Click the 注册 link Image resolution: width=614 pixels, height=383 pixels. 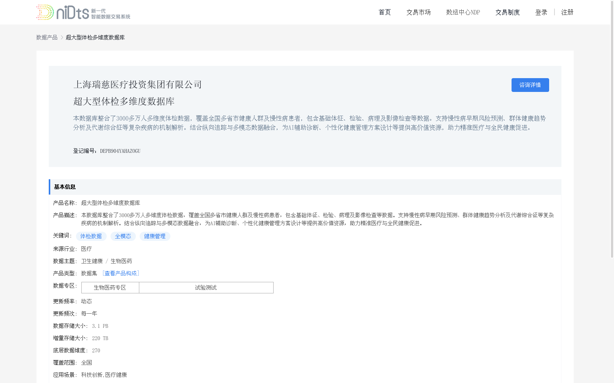(567, 12)
